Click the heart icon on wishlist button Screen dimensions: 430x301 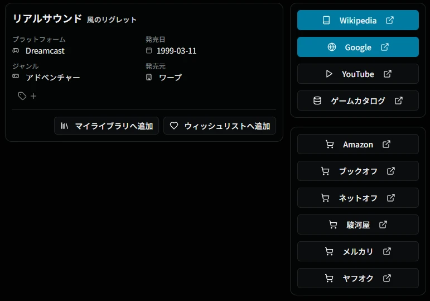tap(174, 126)
